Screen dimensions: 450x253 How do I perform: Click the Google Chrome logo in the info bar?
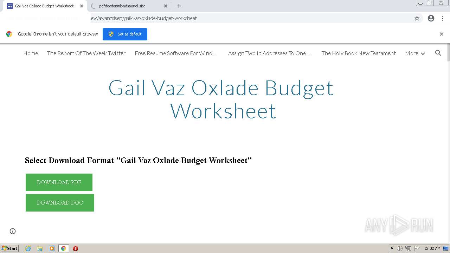[x=9, y=34]
